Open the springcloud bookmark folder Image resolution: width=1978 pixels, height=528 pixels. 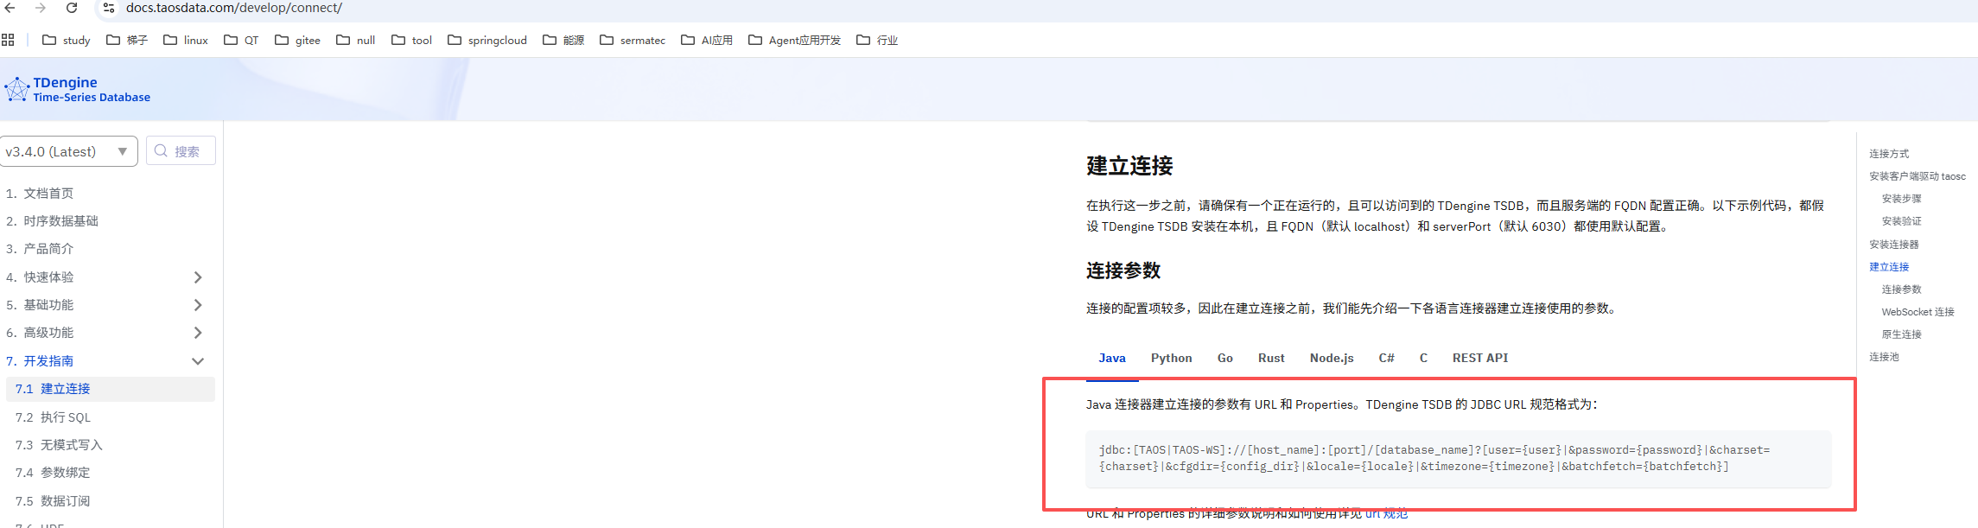[487, 40]
